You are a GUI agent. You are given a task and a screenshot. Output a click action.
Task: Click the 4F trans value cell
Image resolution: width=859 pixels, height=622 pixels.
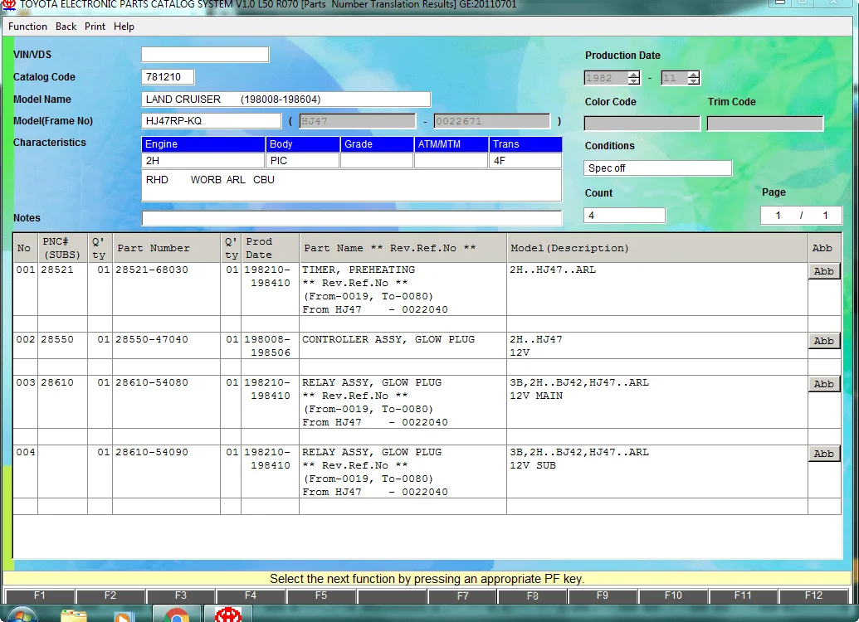click(x=525, y=160)
